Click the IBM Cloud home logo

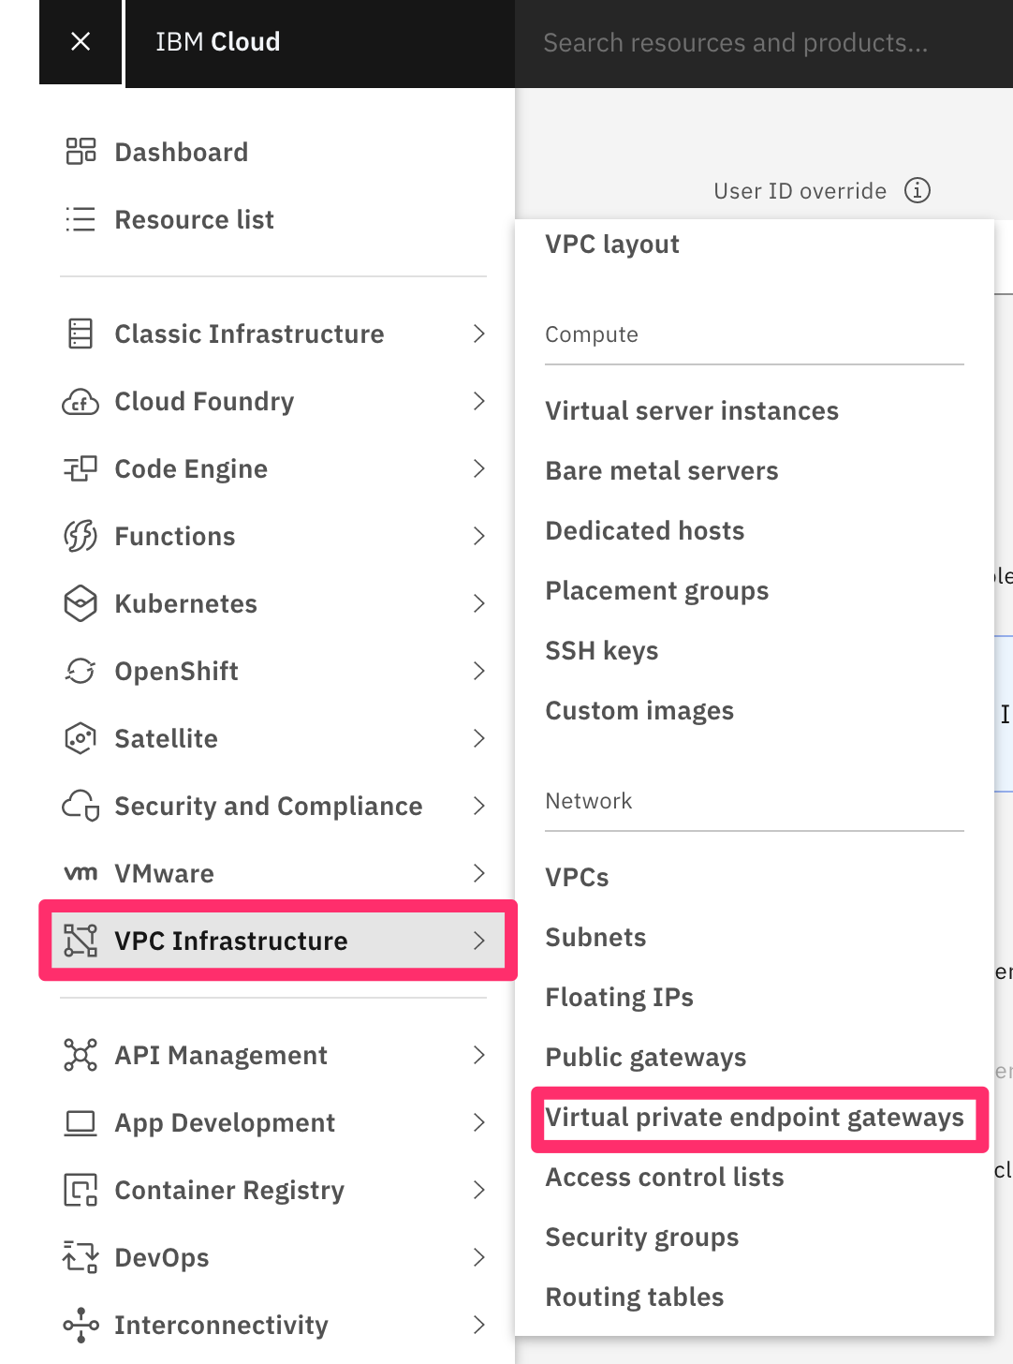click(218, 42)
